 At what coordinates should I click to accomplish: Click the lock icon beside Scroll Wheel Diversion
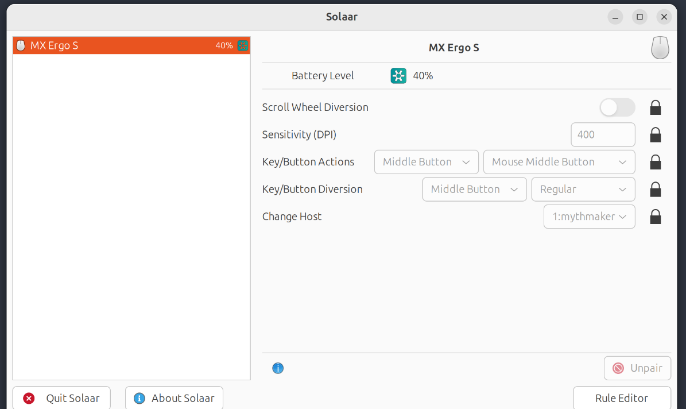click(x=655, y=107)
